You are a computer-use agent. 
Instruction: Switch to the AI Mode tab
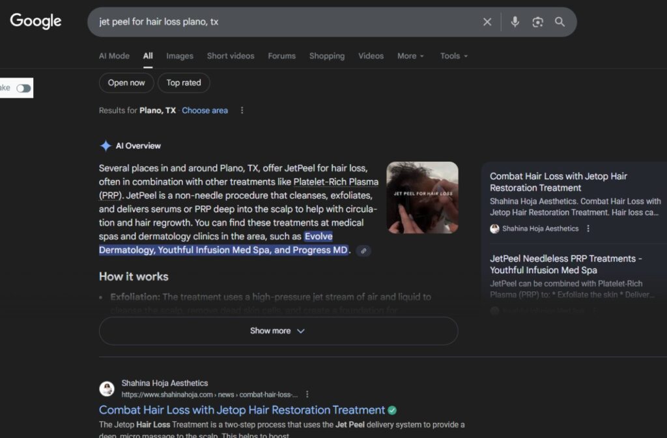[114, 56]
